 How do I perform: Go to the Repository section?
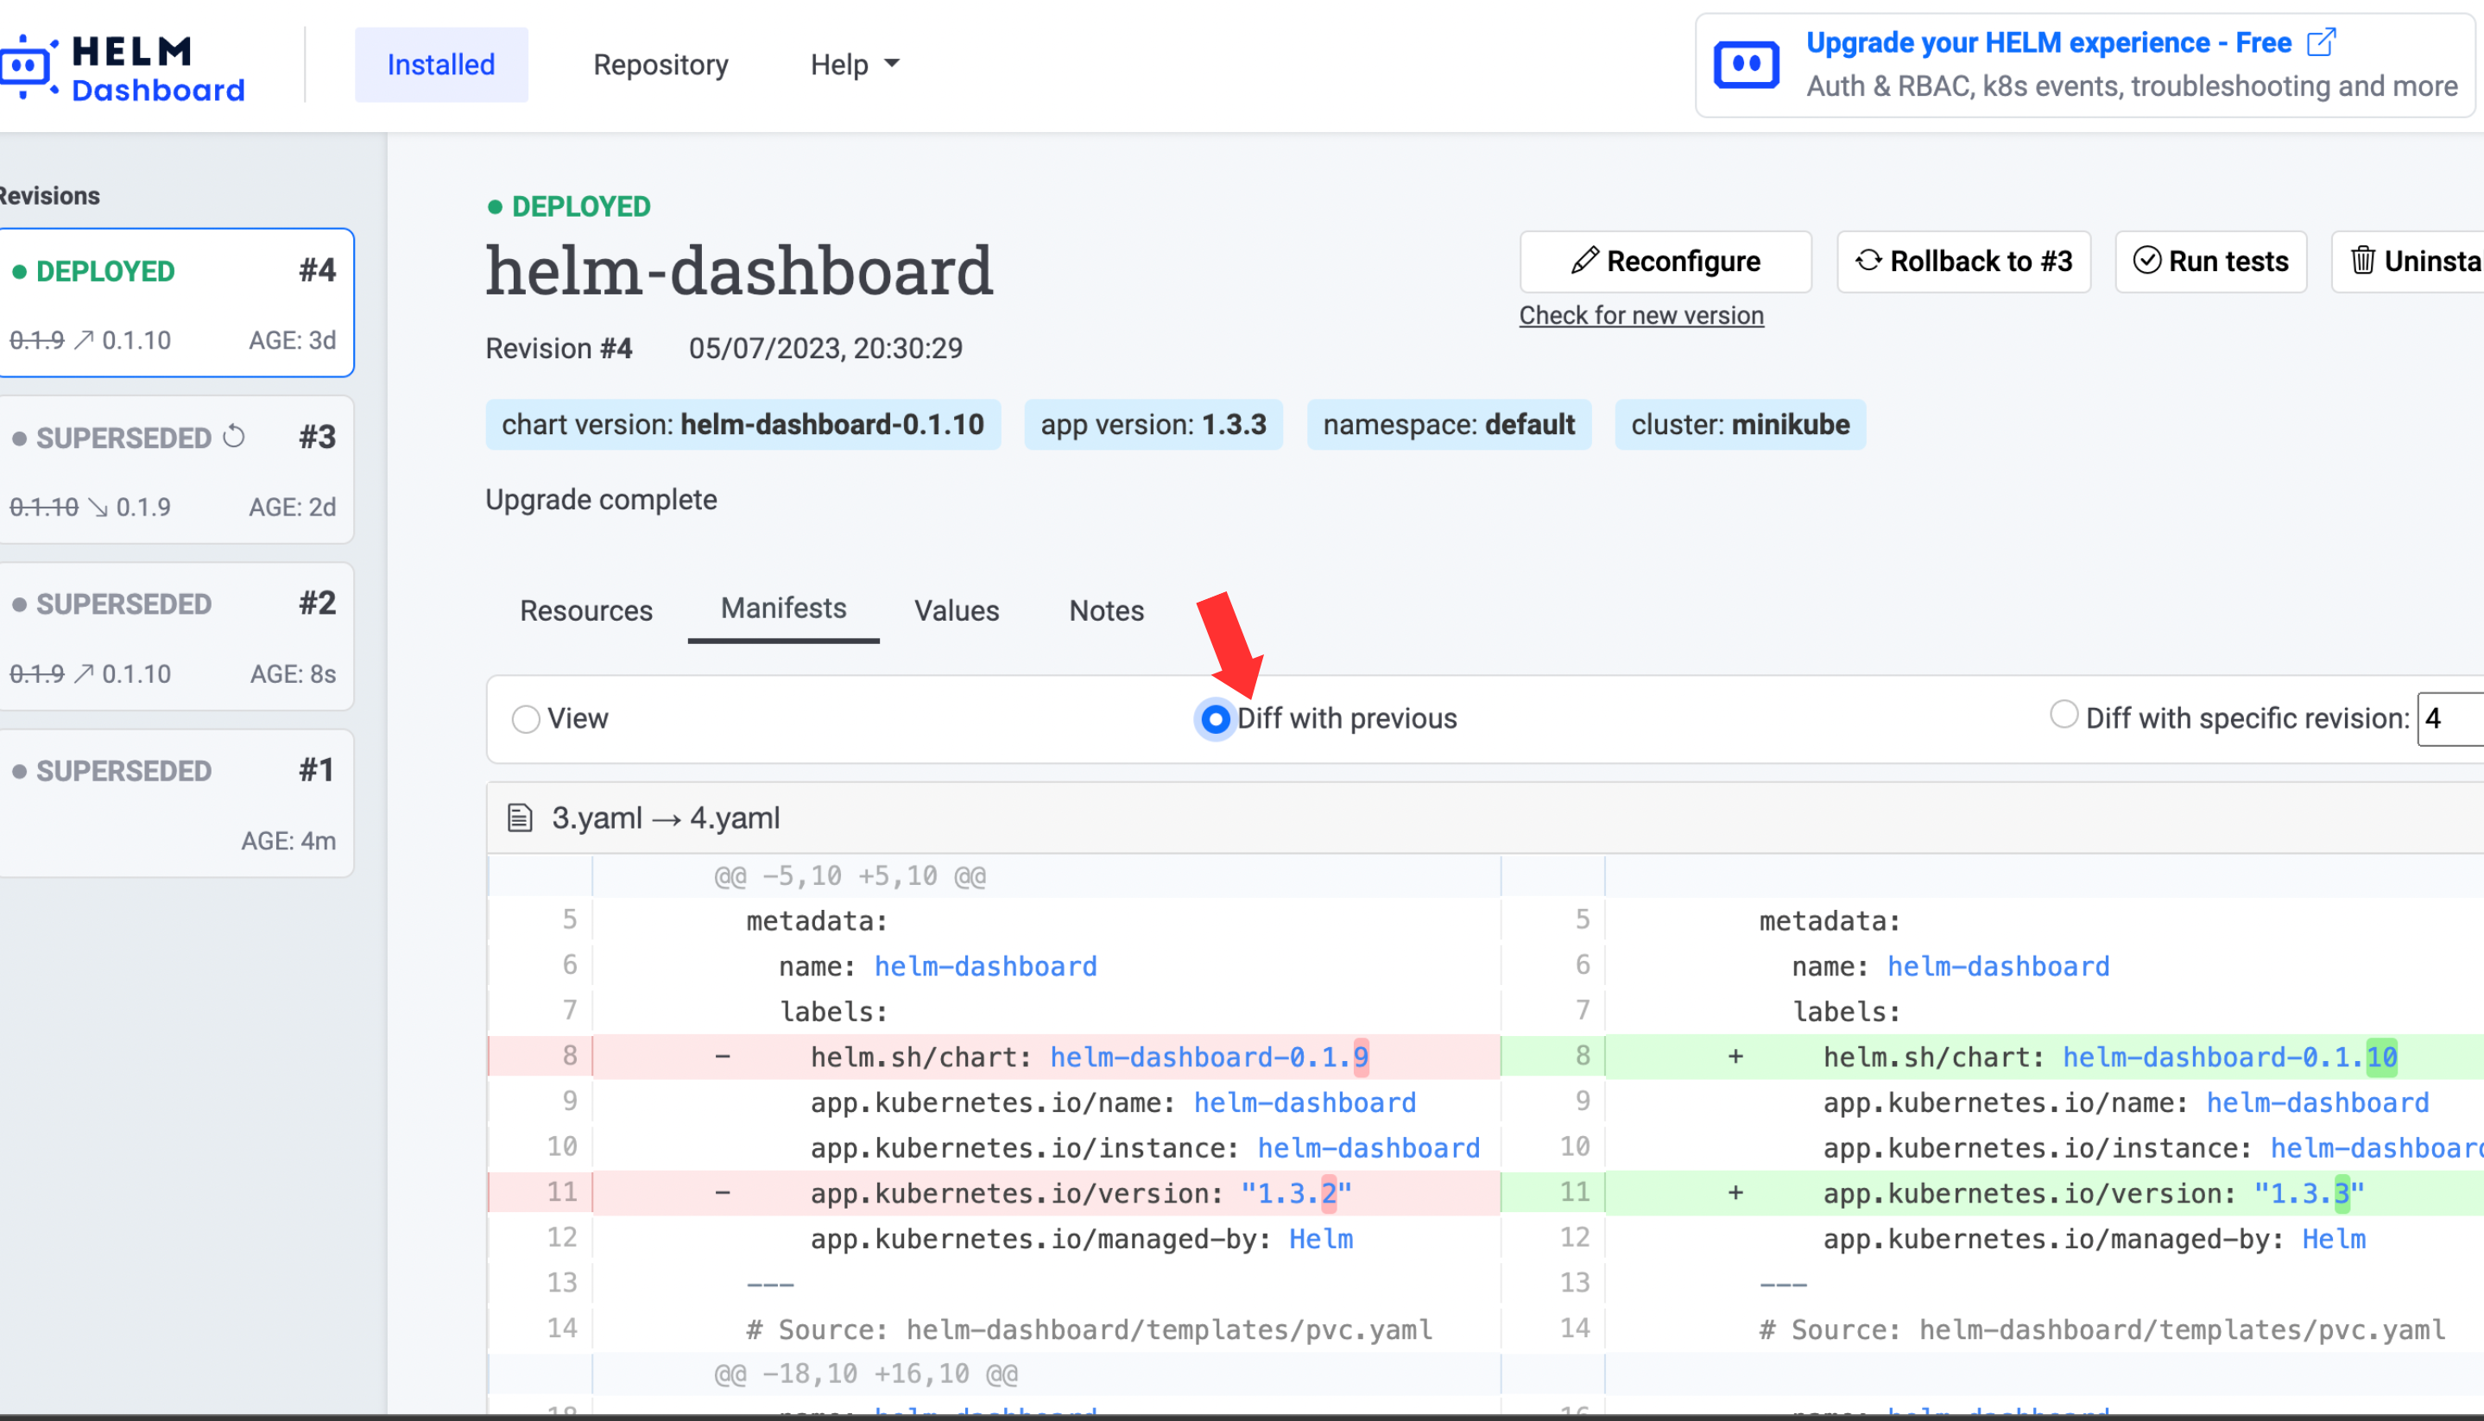pos(661,66)
